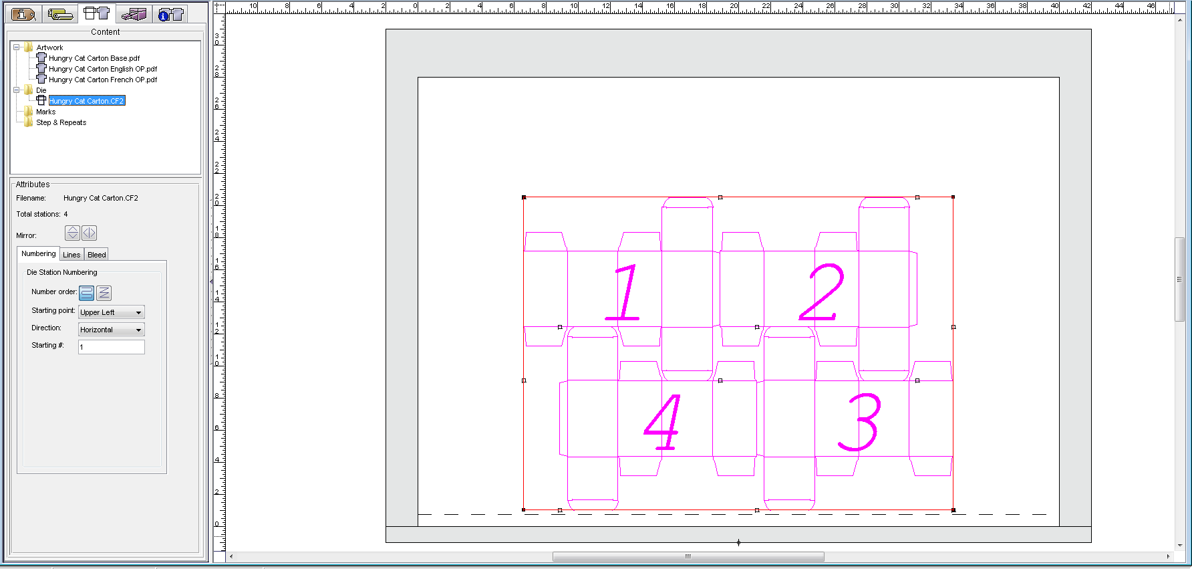
Task: Select Hungry Cat Carton English OP.pdf
Action: pos(103,69)
